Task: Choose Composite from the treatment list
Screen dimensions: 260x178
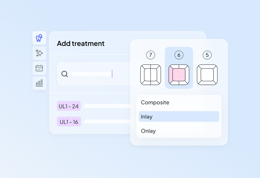Action: click(155, 103)
